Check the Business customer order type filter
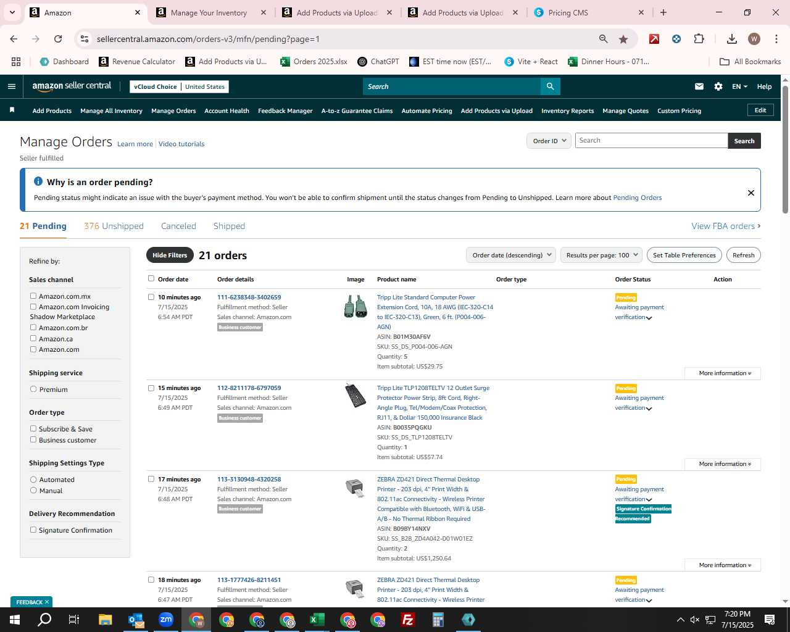Image resolution: width=790 pixels, height=632 pixels. 33,439
